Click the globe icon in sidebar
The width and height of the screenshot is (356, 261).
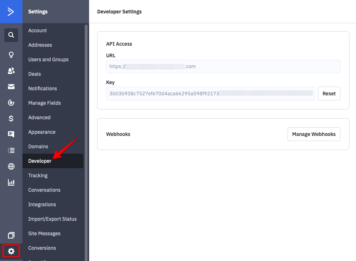tap(11, 166)
